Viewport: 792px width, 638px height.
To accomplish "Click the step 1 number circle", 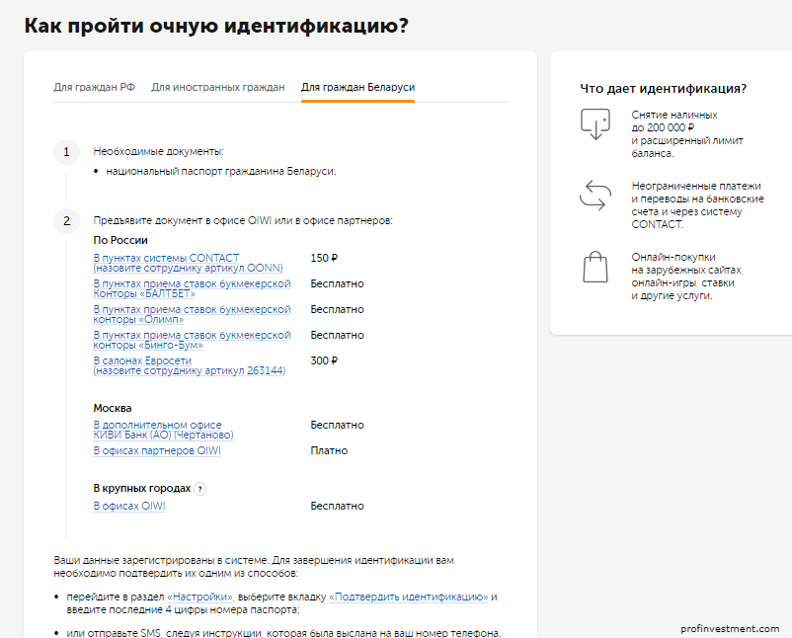I will 67,152.
